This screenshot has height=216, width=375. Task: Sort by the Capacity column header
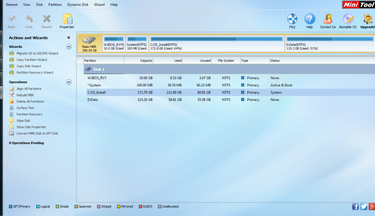139,61
